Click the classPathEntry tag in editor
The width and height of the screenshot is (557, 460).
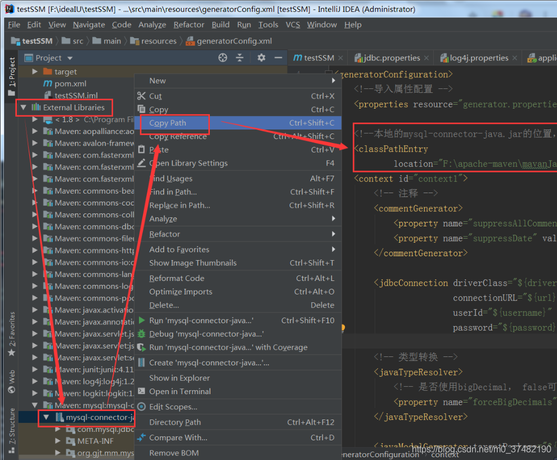tap(393, 149)
